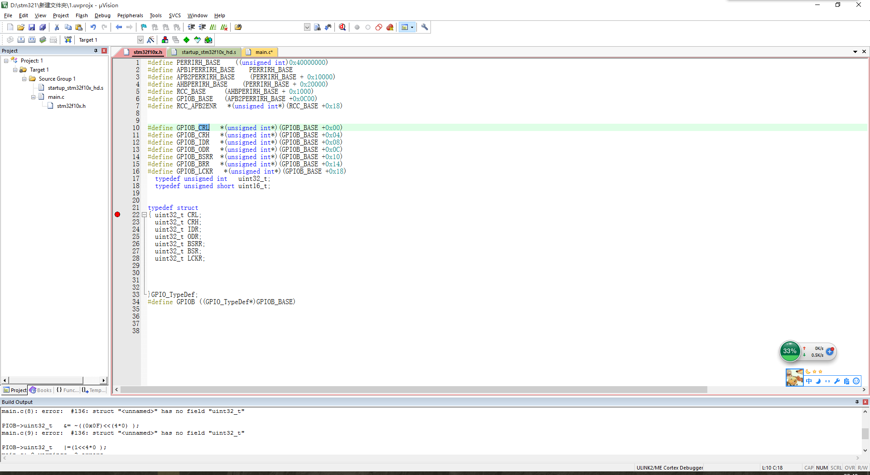
Task: Click the Open file folder icon
Action: click(x=21, y=27)
